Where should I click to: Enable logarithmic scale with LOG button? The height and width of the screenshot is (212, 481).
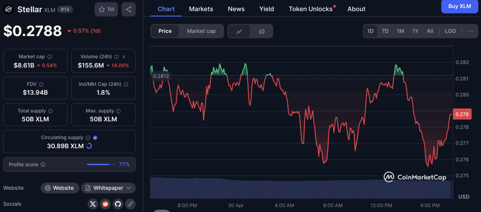[450, 31]
